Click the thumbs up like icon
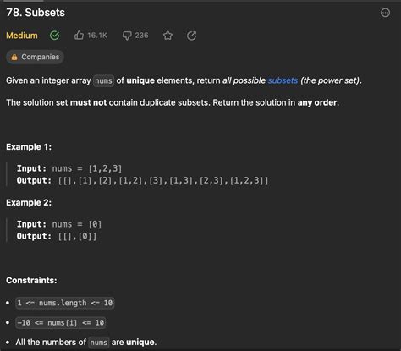This screenshot has height=351, width=401. [79, 36]
